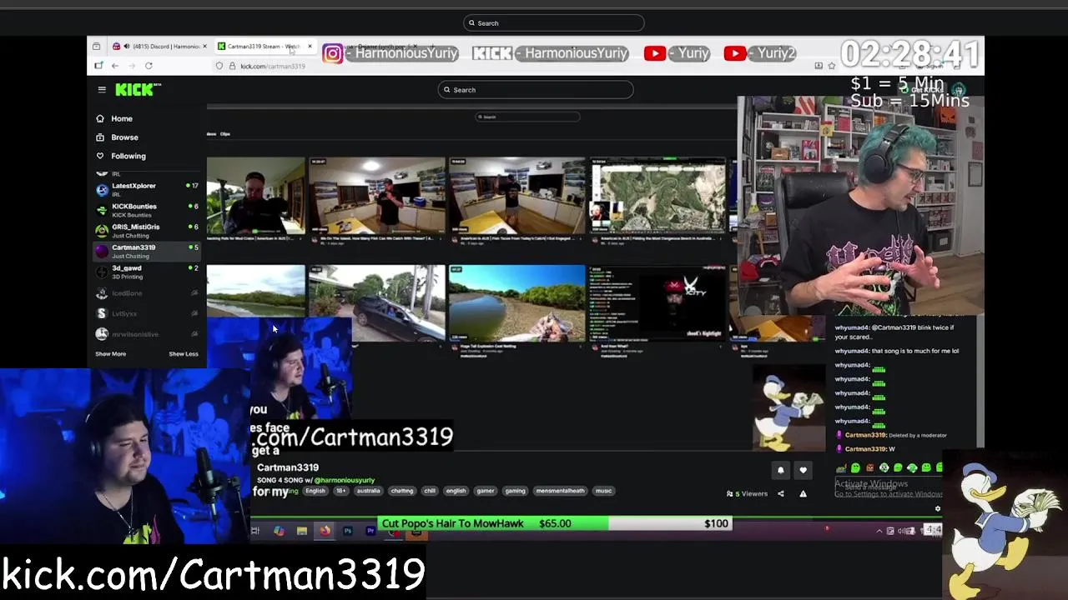This screenshot has width=1068, height=600.
Task: Click the green KICK logo
Action: point(135,89)
